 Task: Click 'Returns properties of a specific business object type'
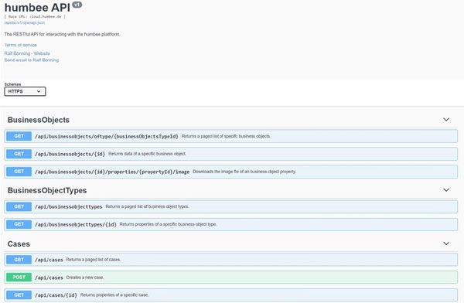(168, 224)
